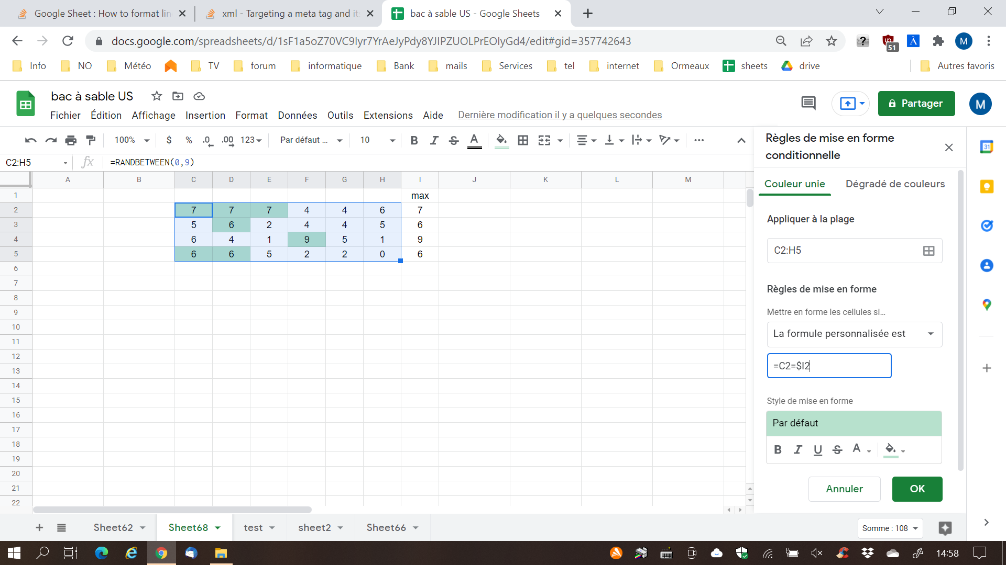View cloud save status icon
The height and width of the screenshot is (565, 1006).
[x=199, y=96]
